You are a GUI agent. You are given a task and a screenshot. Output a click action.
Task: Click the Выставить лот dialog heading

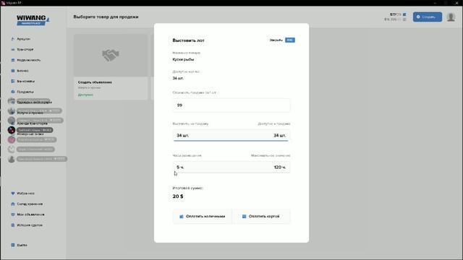(x=188, y=40)
